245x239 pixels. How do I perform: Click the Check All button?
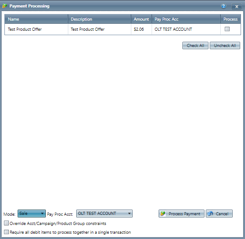tap(195, 46)
